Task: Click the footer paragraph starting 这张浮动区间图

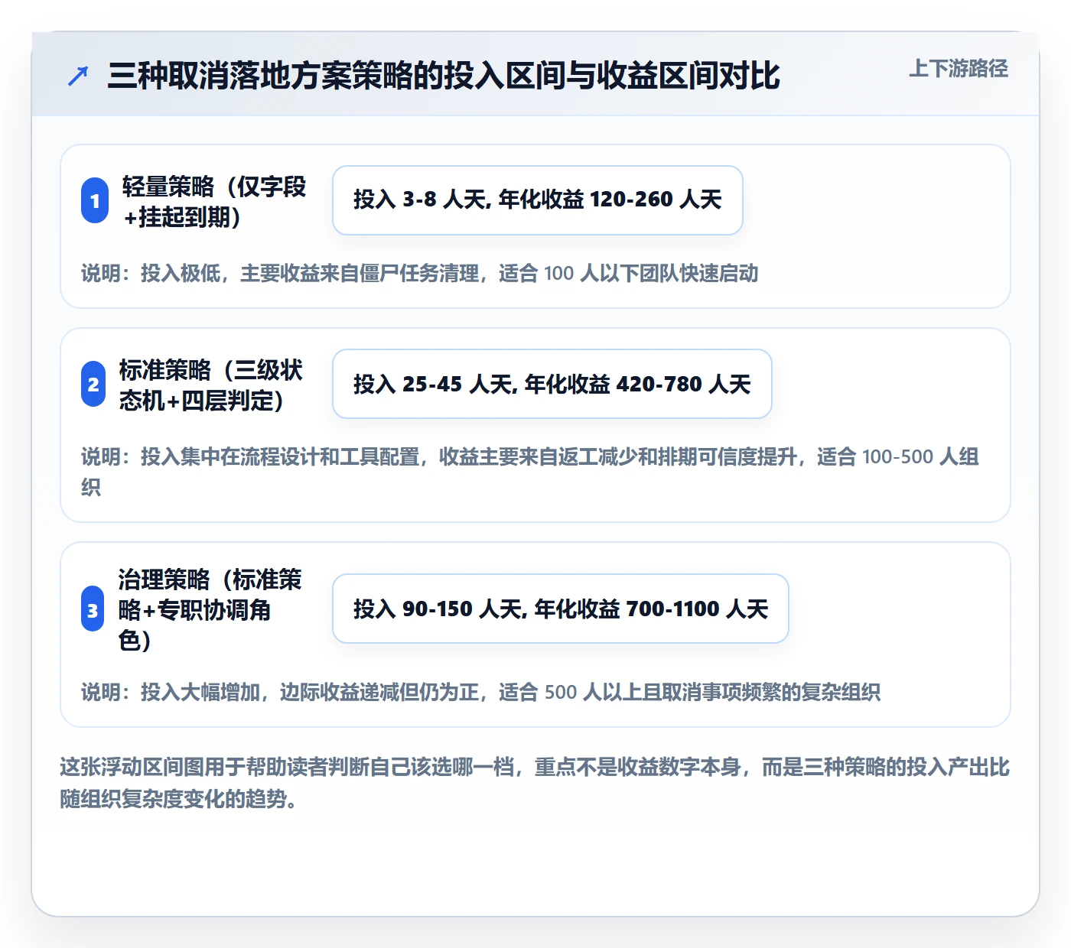Action: [x=535, y=783]
